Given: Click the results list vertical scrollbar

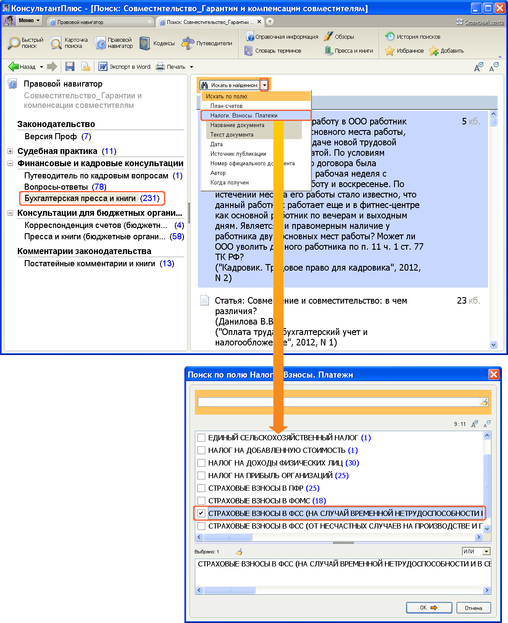Looking at the screenshot, I should tap(493, 229).
